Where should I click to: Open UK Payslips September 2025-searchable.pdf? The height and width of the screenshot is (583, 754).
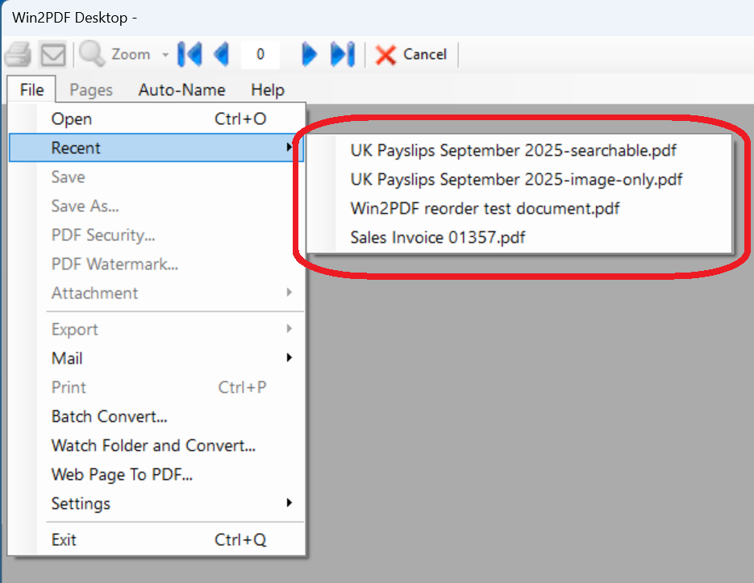pos(513,150)
